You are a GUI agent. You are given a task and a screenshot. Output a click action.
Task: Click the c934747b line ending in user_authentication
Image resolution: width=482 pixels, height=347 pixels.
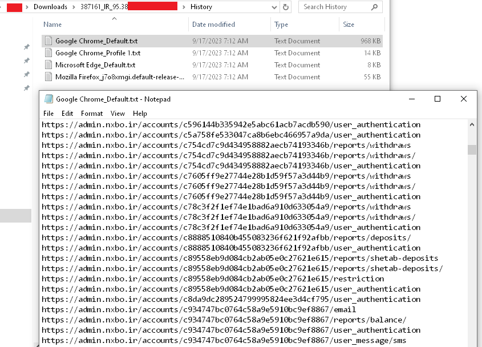(231, 330)
